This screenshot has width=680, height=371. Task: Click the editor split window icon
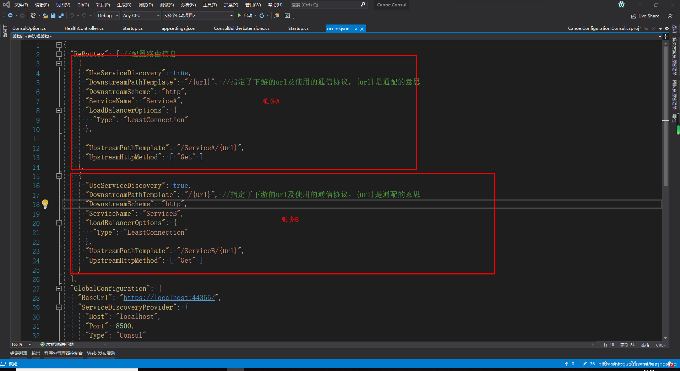coord(666,36)
